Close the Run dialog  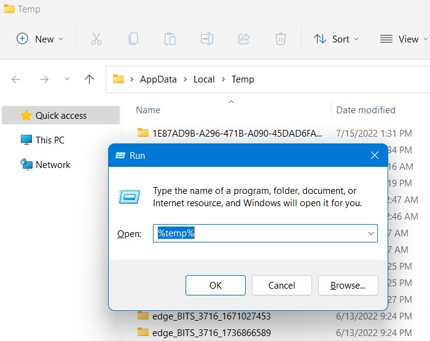coord(375,156)
